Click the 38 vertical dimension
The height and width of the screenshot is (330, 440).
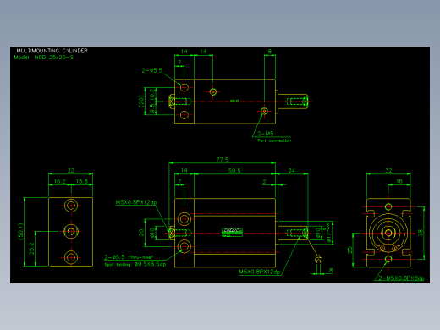pyautogui.click(x=421, y=233)
